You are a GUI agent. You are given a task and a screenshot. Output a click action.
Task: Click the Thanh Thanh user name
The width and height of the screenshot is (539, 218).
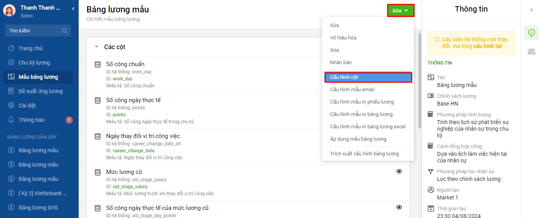(x=40, y=8)
